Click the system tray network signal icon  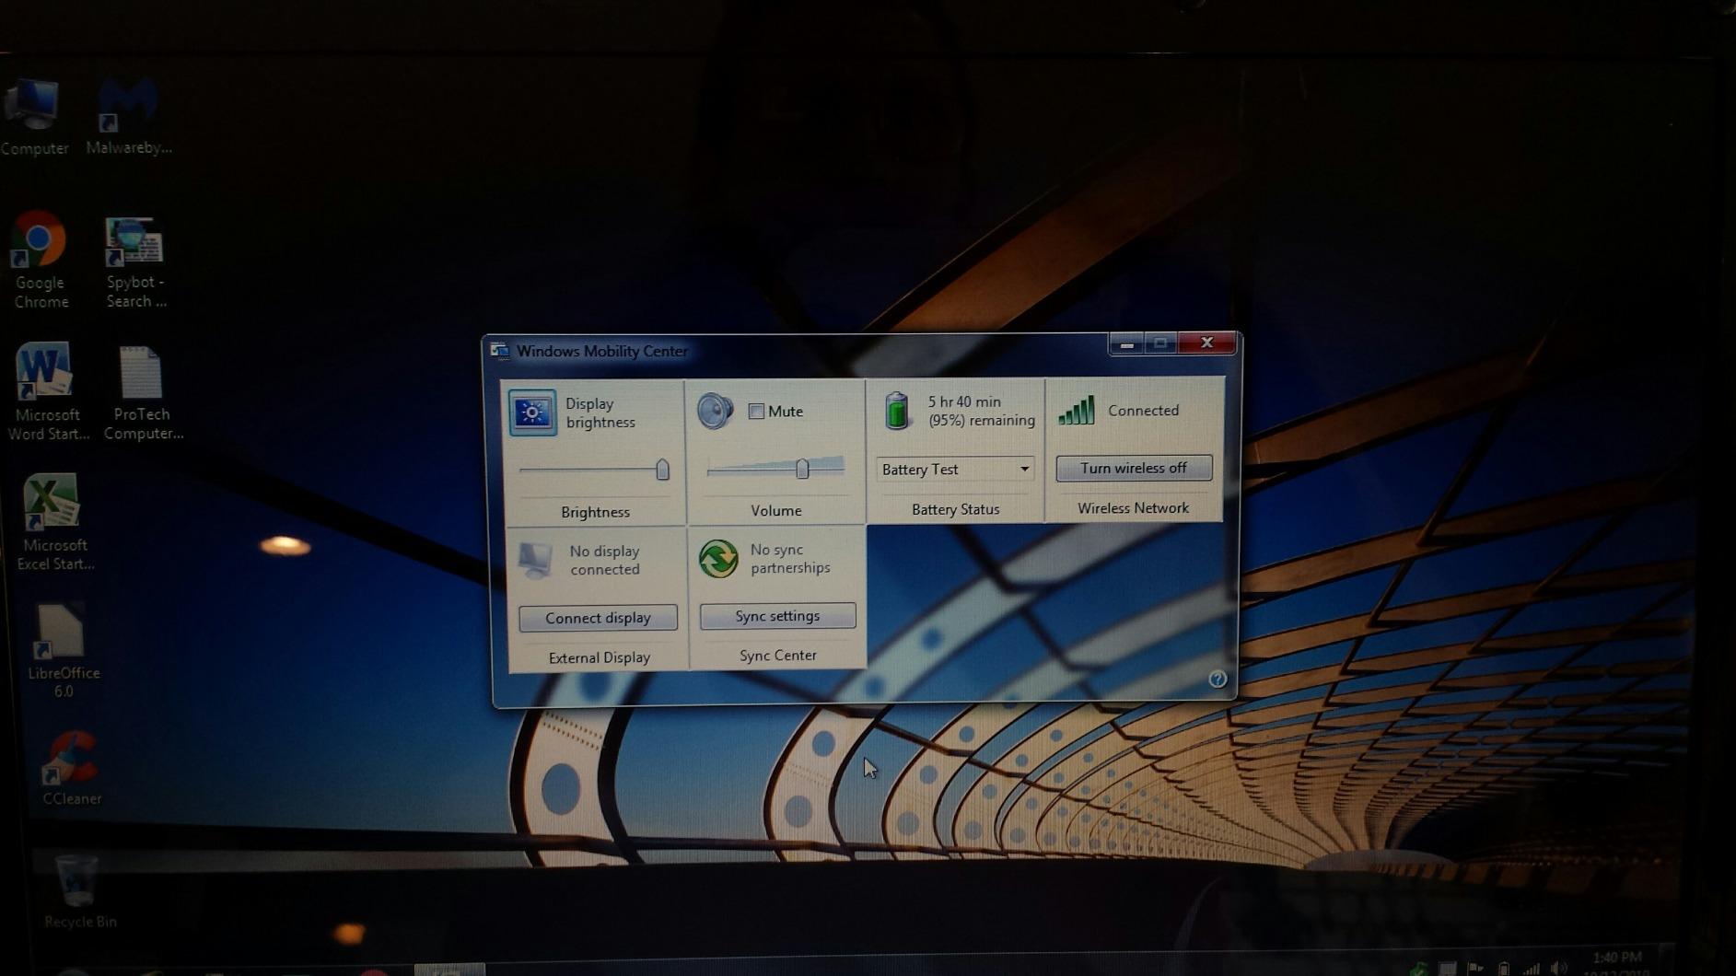(1531, 969)
